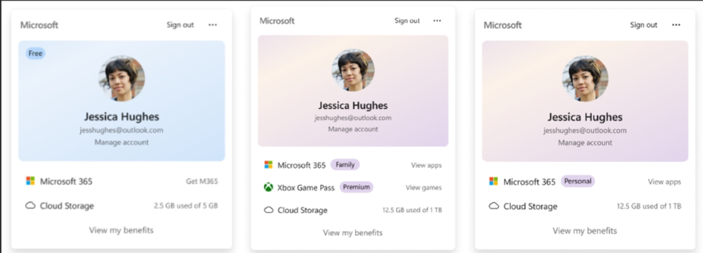Open the more options menu on the Personal account card
The image size is (703, 253).
(676, 25)
